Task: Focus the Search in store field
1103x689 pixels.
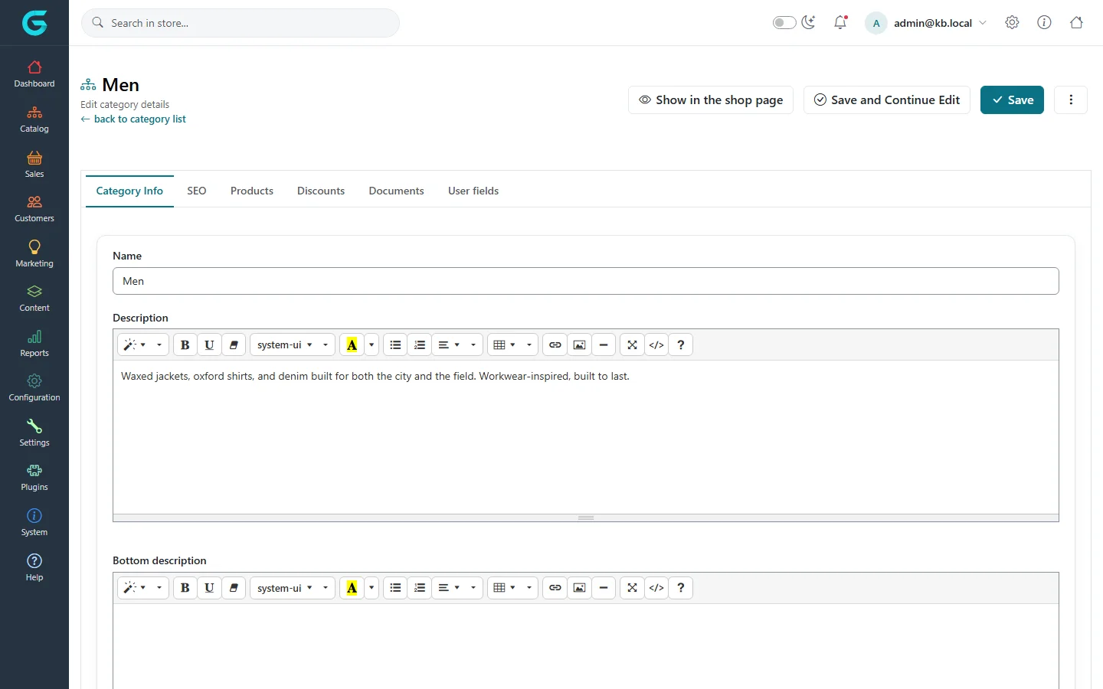Action: pos(241,23)
